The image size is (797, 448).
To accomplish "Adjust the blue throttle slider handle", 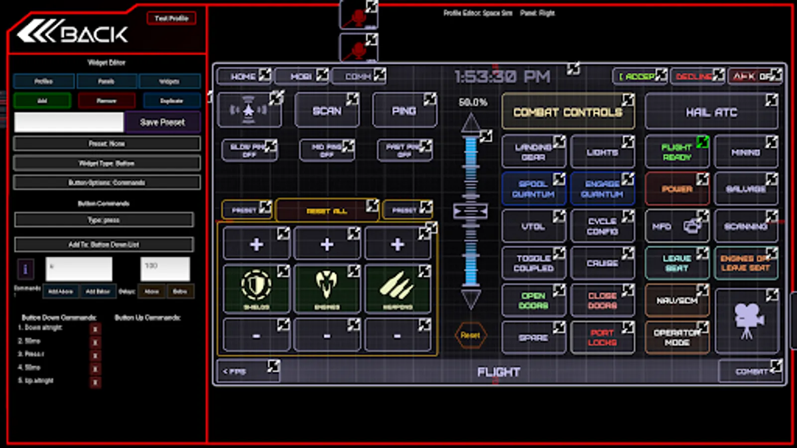I will 470,211.
